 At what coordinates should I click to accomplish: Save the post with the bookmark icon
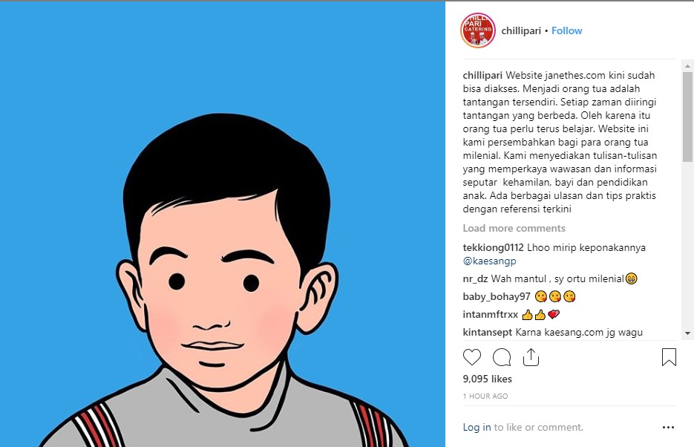[669, 356]
